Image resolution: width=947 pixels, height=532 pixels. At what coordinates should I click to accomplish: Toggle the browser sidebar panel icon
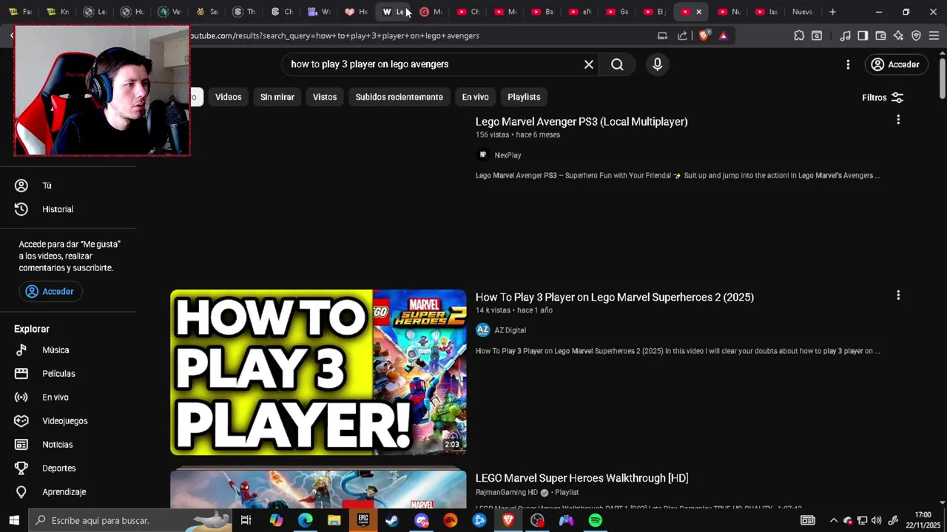(863, 35)
